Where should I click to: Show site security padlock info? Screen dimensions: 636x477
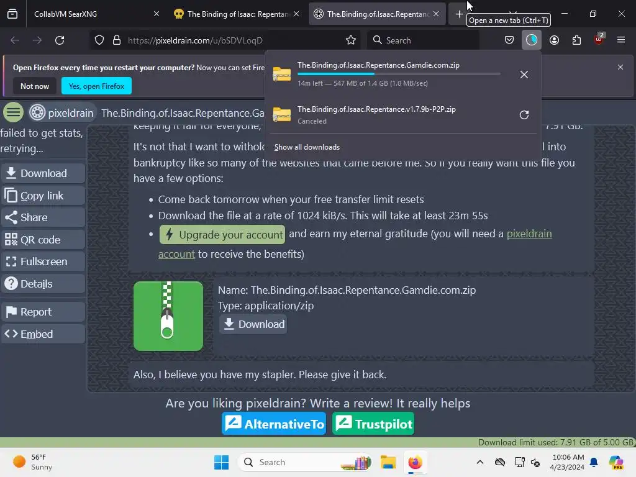[x=117, y=40]
